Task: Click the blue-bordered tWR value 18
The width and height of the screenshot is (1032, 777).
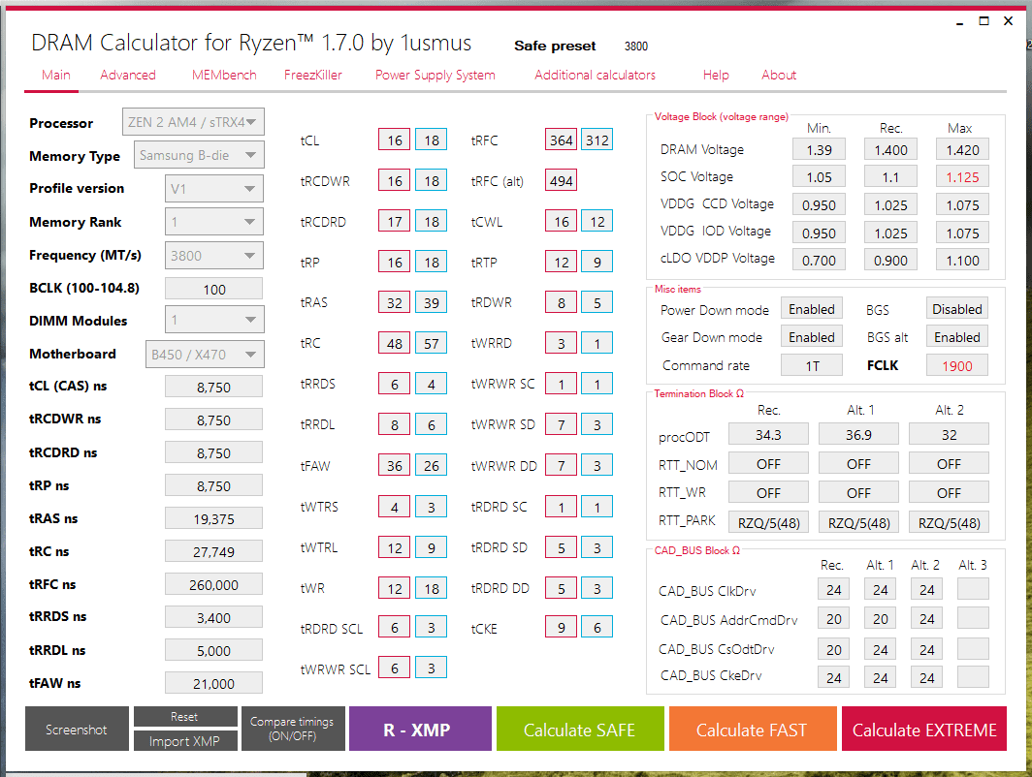Action: point(431,588)
